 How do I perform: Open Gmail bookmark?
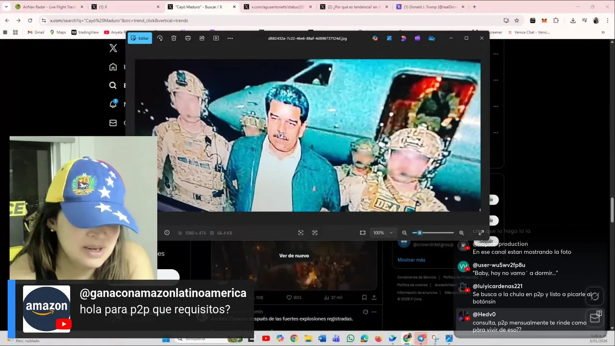[36, 32]
